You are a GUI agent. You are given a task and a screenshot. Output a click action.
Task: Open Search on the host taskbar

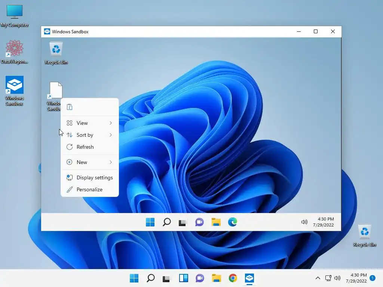(150, 278)
